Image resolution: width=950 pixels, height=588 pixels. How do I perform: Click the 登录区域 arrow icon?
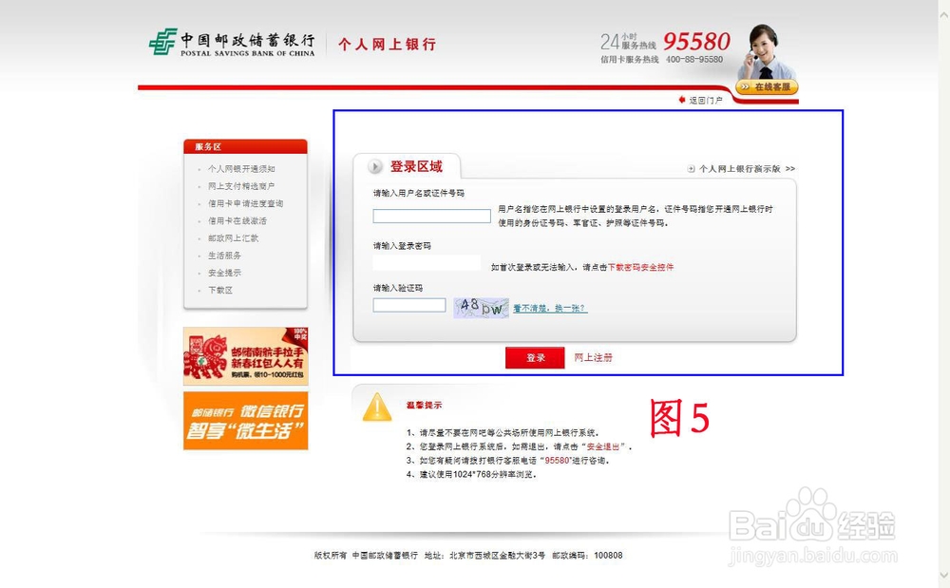[x=374, y=164]
